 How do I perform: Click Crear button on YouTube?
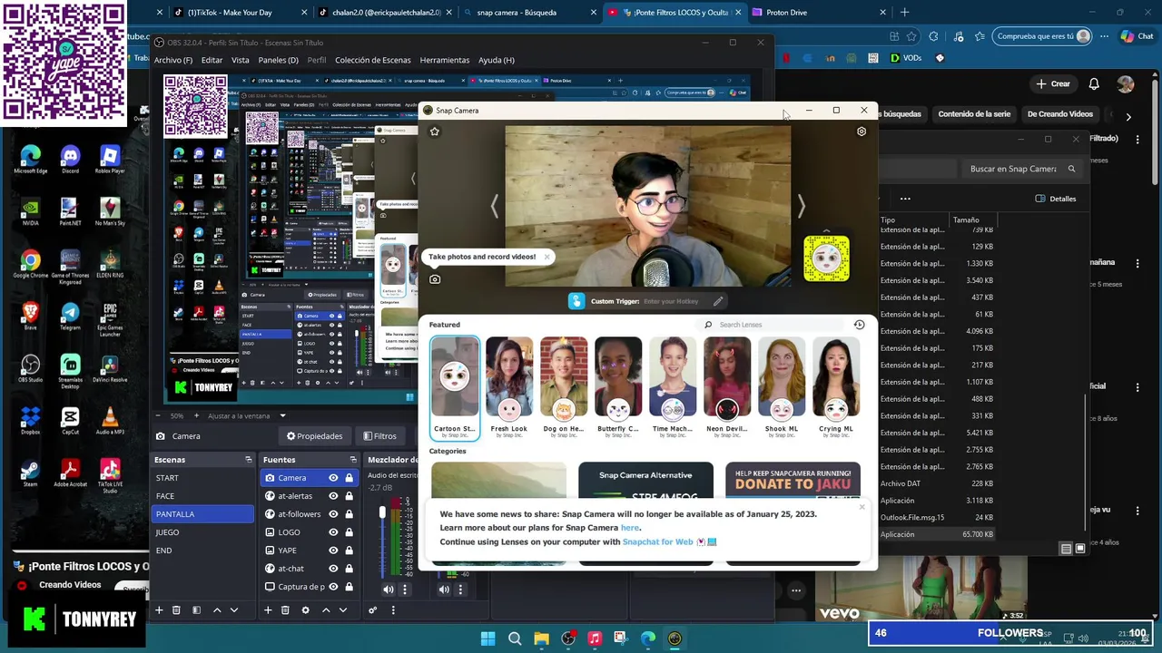pos(1053,83)
